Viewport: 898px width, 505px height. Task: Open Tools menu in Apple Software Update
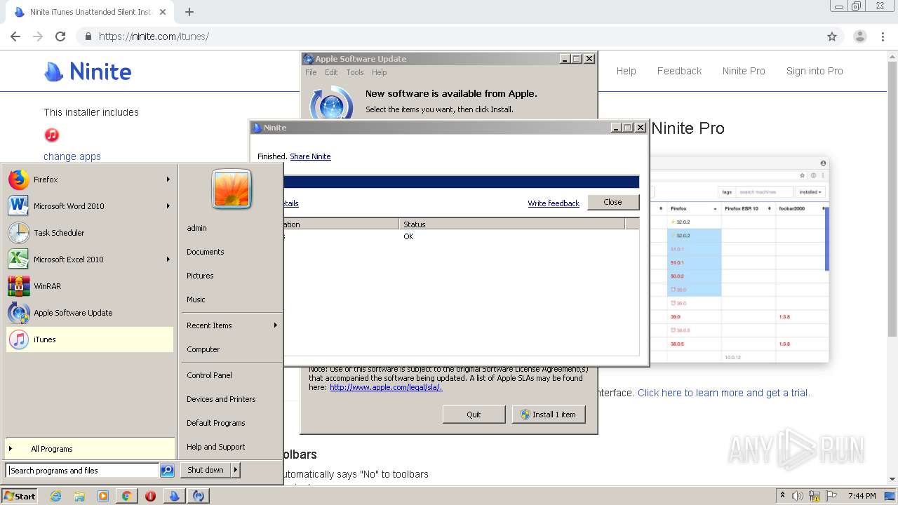pyautogui.click(x=355, y=72)
